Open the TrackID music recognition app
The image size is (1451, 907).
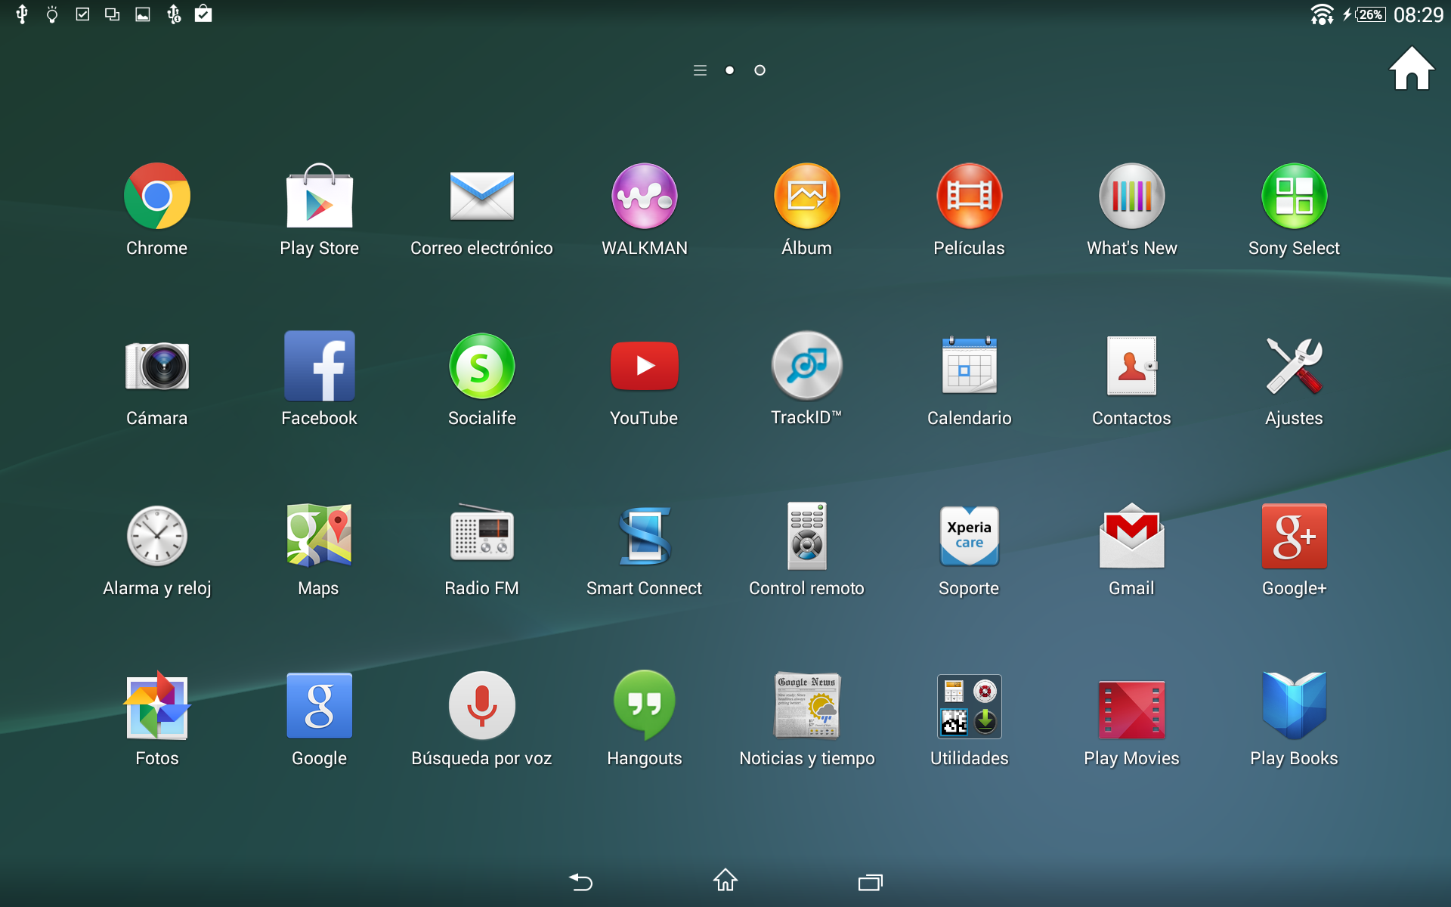pyautogui.click(x=806, y=366)
